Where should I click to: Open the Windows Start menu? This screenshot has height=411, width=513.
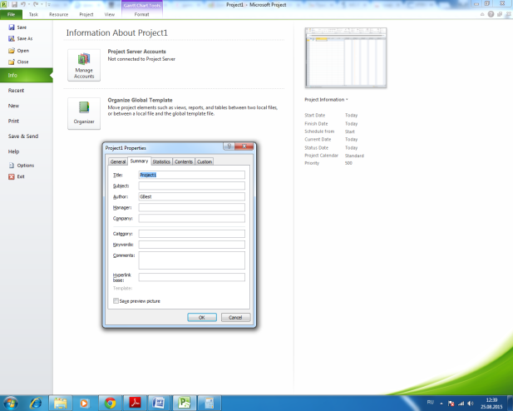pyautogui.click(x=11, y=404)
